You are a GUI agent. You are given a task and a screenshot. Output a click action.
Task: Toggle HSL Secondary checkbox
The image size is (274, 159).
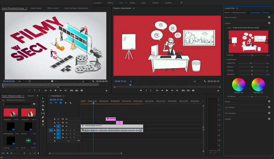(269, 113)
